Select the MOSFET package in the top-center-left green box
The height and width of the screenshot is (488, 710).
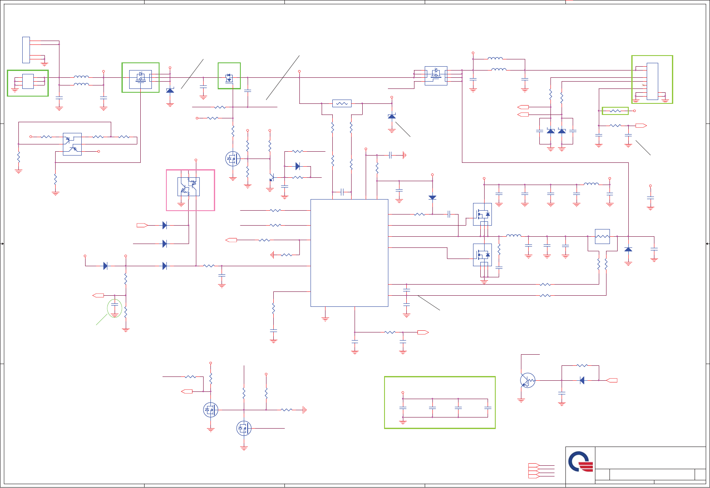pos(140,79)
